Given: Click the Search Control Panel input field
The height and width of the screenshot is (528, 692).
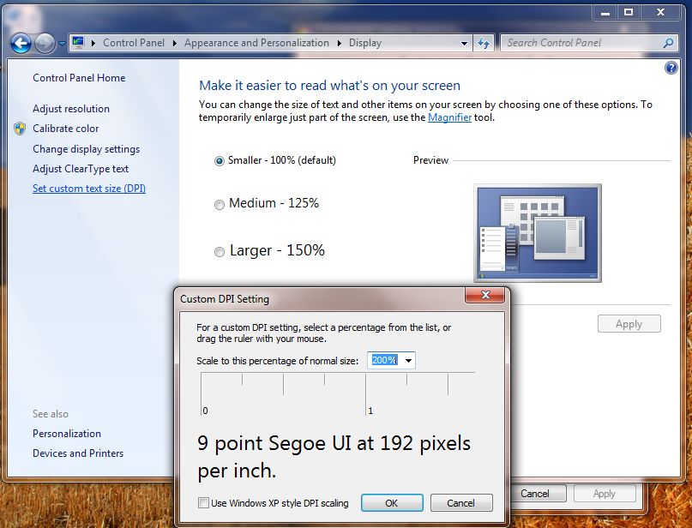Looking at the screenshot, I should click(x=575, y=42).
